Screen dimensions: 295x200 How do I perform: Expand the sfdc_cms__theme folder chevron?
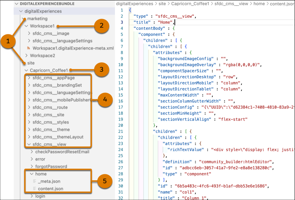point(29,129)
